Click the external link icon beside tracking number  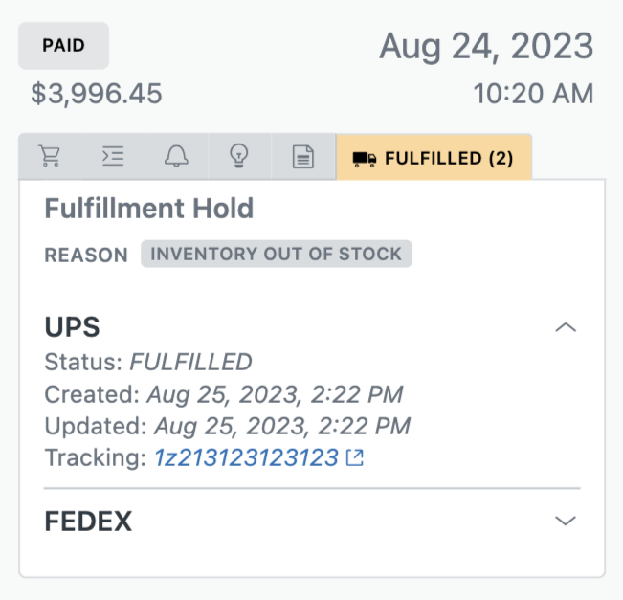354,457
